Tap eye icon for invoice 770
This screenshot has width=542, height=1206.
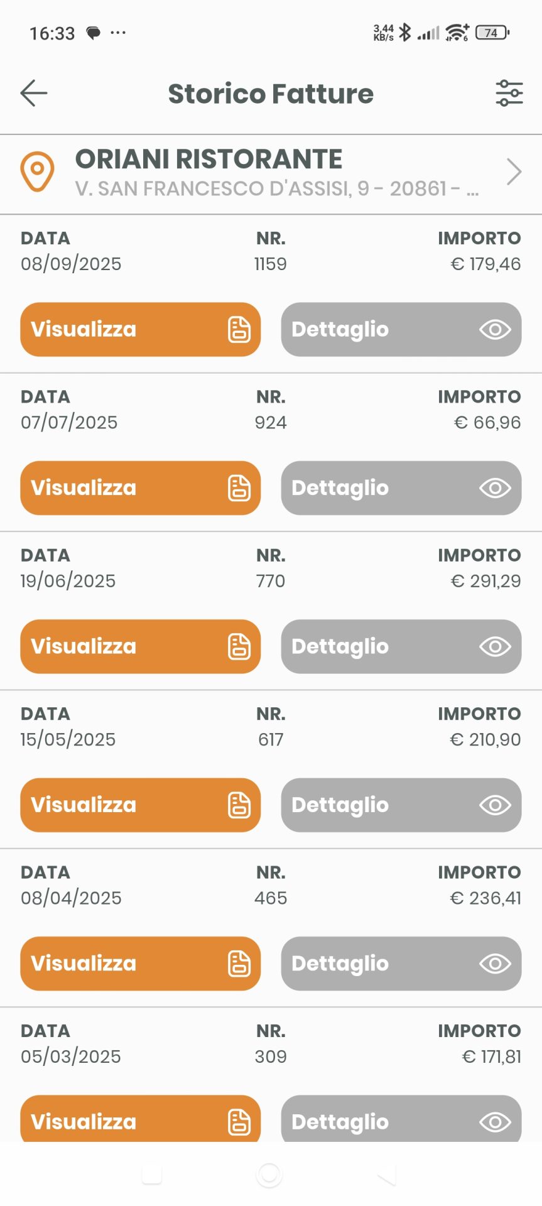[x=495, y=647]
